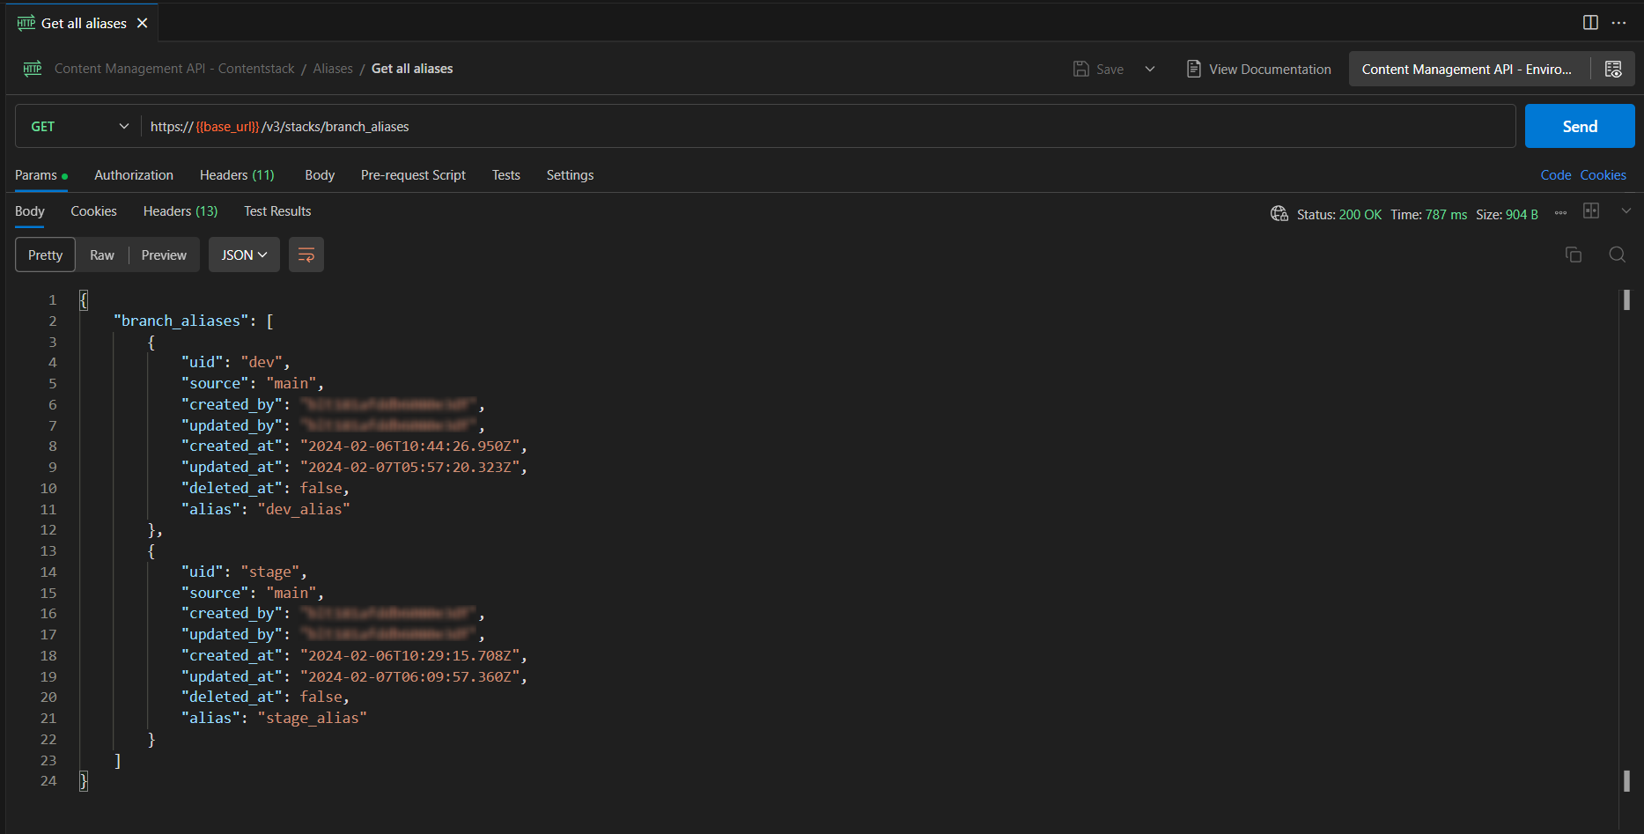Click timestamp 2024-02-07T06:09:57.360Z
This screenshot has height=834, width=1644.
[x=410, y=676]
